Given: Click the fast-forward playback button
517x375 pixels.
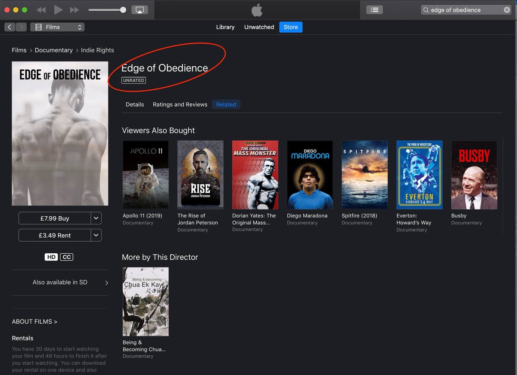Looking at the screenshot, I should point(75,10).
